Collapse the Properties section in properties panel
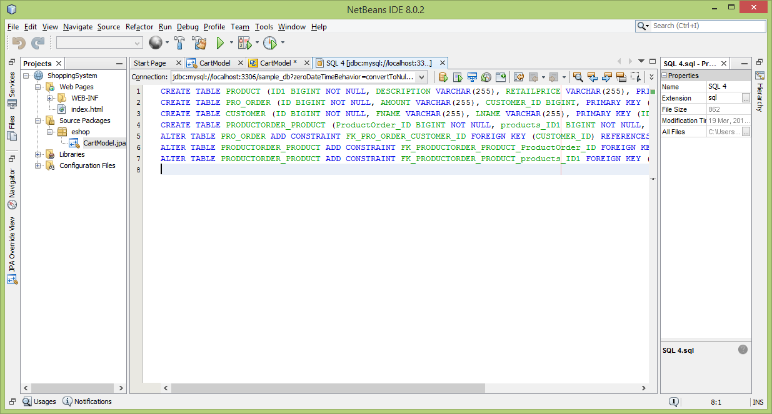Image resolution: width=772 pixels, height=414 pixels. [665, 76]
